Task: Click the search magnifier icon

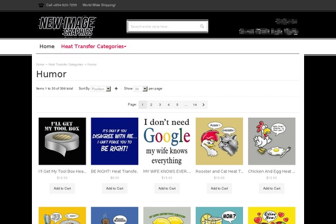Action: click(202, 26)
